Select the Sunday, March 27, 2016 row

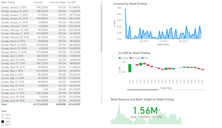pyautogui.click(x=40, y=52)
